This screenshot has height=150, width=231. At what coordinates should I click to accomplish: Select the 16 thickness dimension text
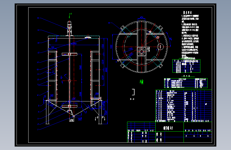click(45, 96)
